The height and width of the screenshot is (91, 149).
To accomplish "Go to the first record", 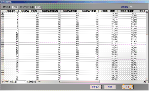I will [11, 82].
